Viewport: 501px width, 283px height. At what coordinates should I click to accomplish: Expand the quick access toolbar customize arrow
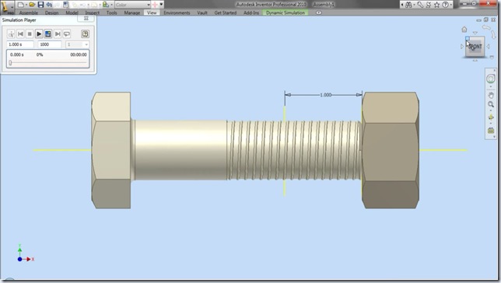pyautogui.click(x=161, y=5)
